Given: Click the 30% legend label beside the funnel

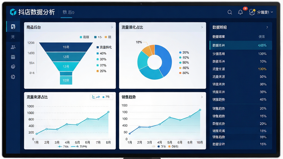Looking at the screenshot, I should (x=103, y=59).
